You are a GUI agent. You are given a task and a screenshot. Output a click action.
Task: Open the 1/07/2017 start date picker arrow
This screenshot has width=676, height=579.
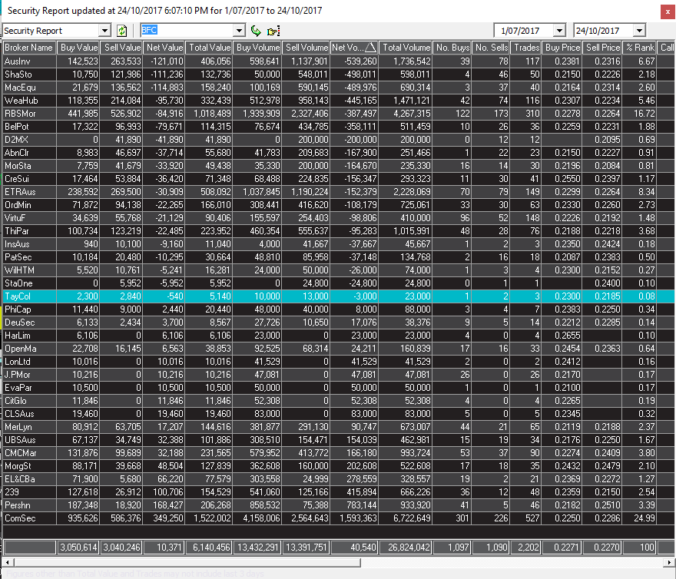pos(559,31)
